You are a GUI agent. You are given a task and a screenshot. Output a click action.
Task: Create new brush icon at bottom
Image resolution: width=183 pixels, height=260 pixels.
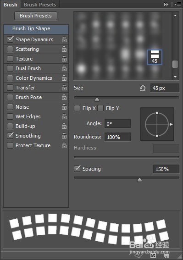(166, 255)
